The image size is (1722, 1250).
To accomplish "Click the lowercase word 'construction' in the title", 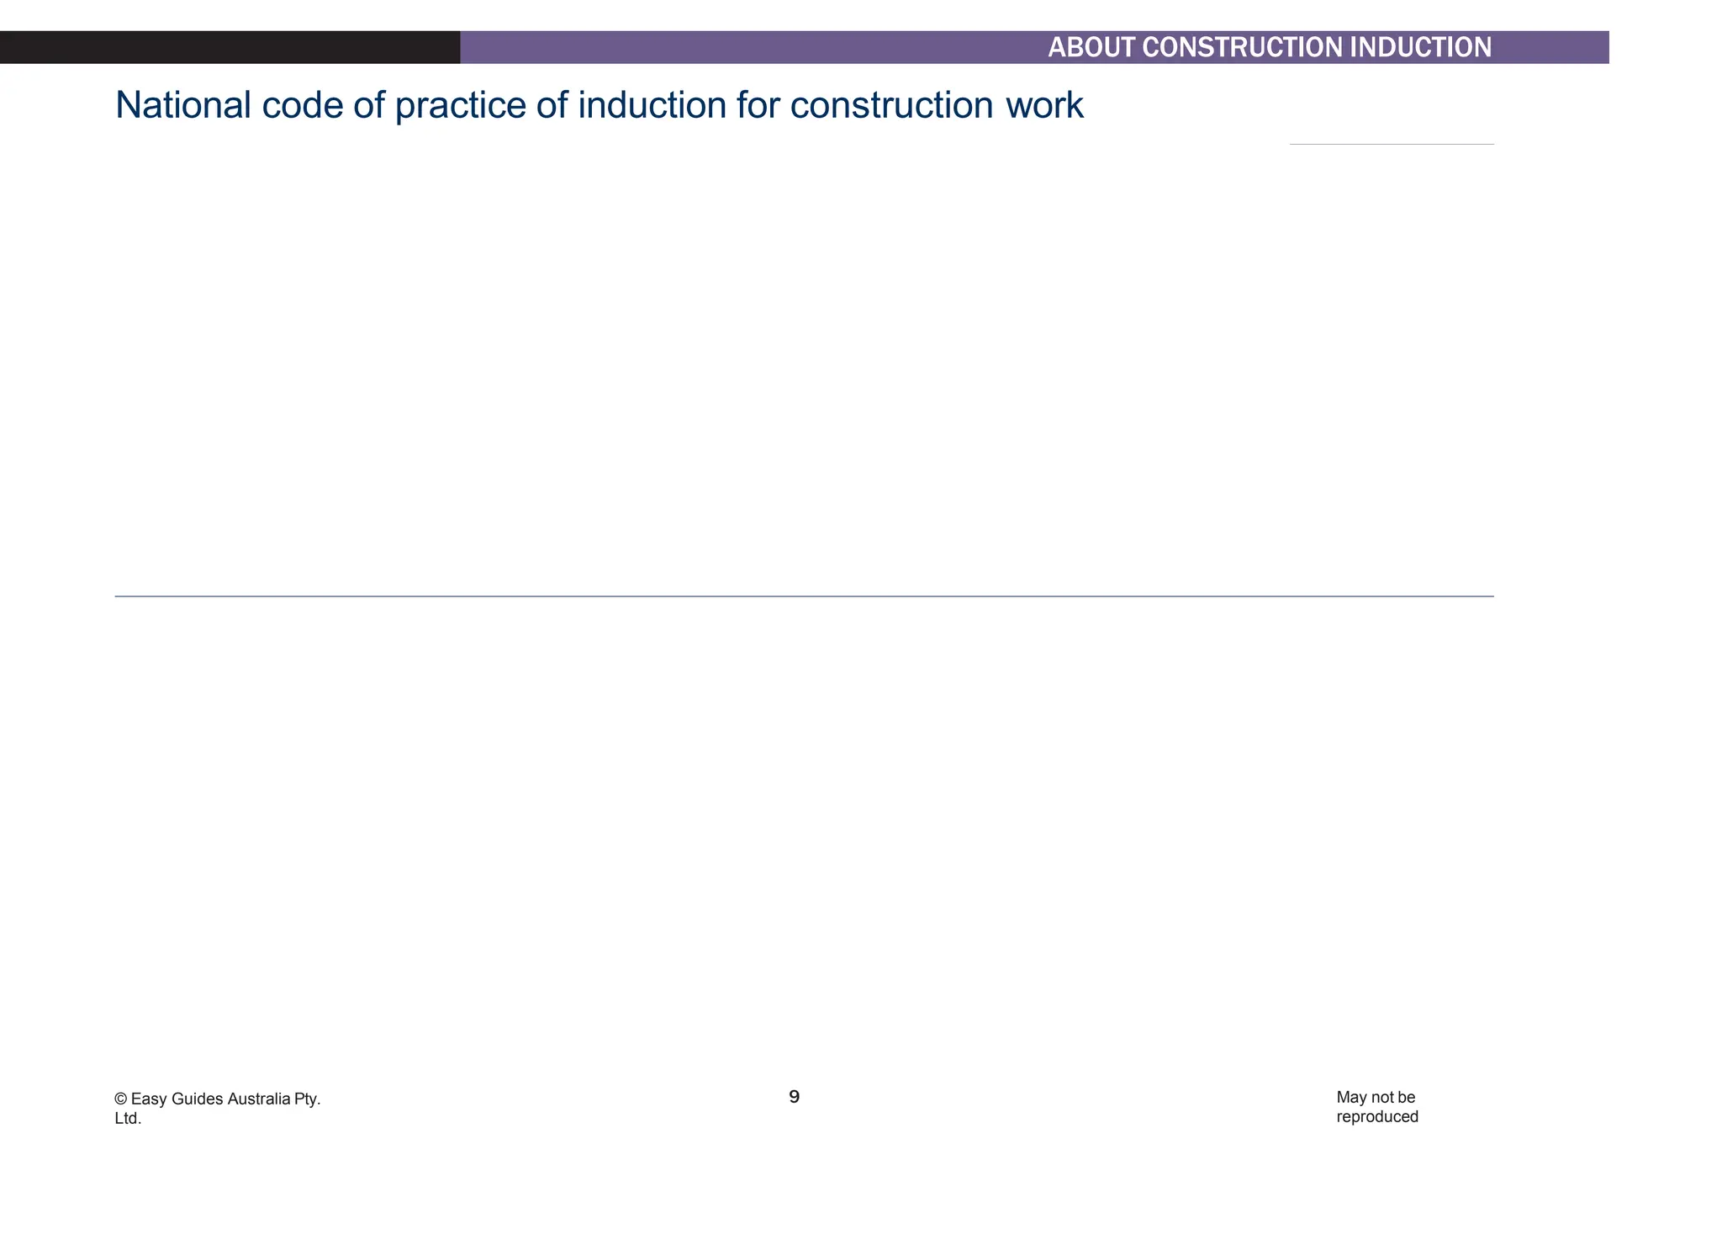I will click(891, 105).
